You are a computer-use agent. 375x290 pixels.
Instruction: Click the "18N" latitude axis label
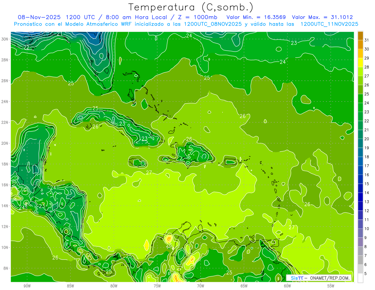point(5,164)
